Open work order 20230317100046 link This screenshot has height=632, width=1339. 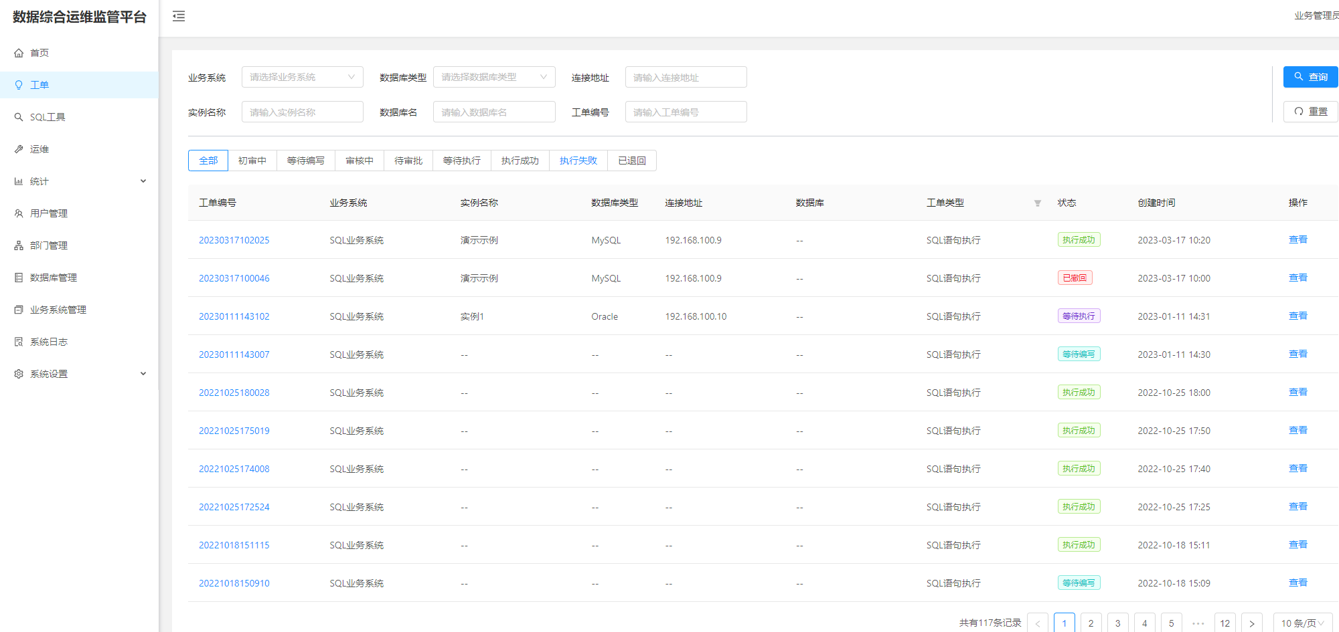(x=234, y=278)
